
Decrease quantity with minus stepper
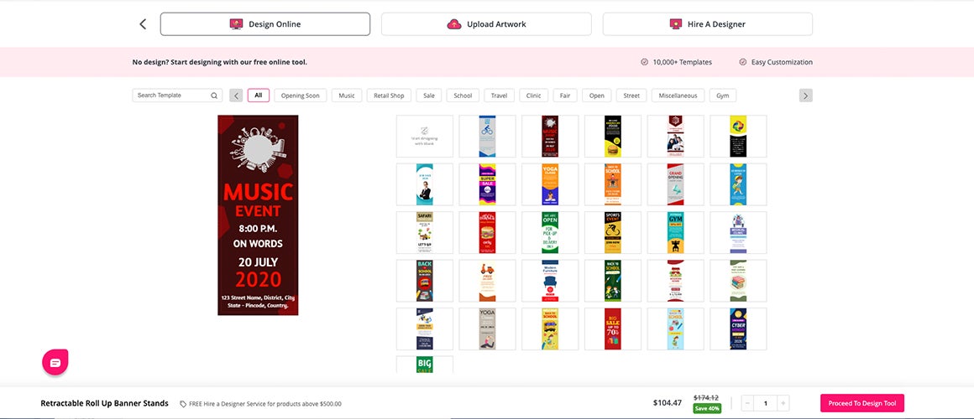(x=747, y=404)
